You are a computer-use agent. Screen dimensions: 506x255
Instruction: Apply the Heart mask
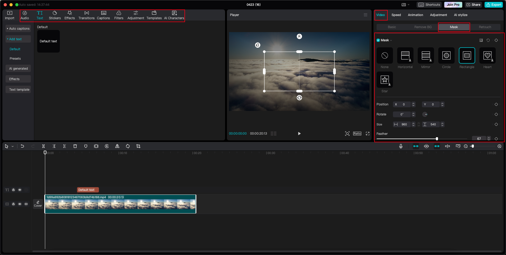487,56
